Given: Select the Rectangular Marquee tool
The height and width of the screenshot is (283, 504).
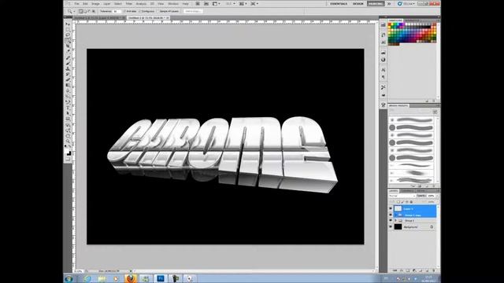Looking at the screenshot, I should coord(68,30).
